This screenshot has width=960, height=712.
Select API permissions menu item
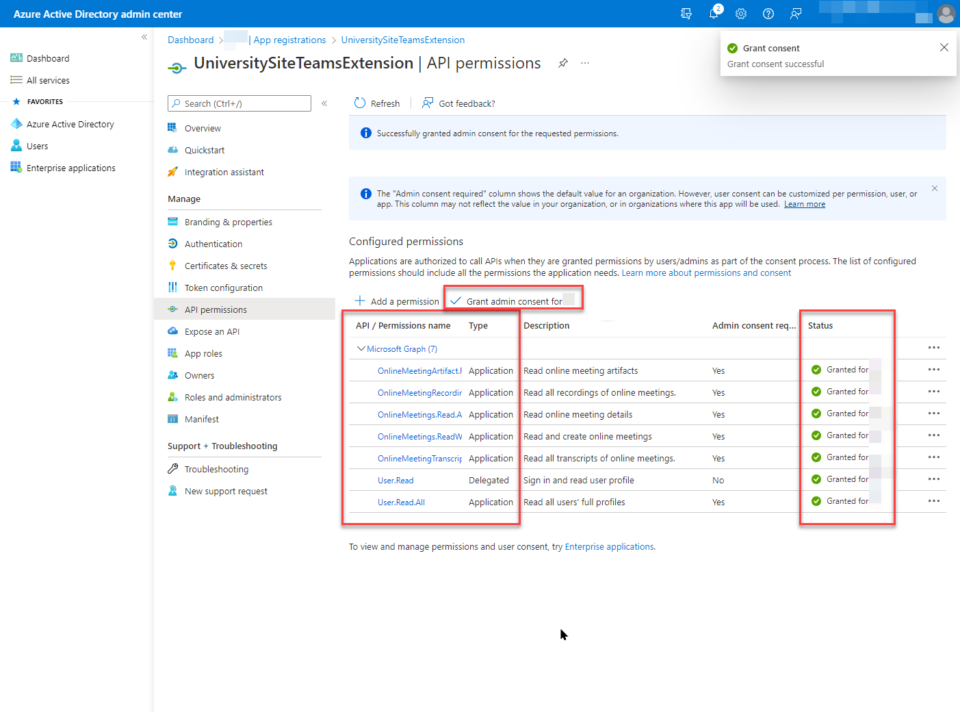coord(244,309)
